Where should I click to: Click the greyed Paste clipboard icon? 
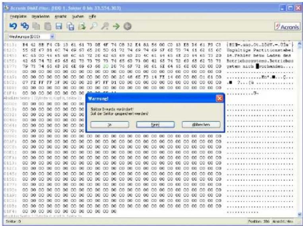pyautogui.click(x=48, y=26)
